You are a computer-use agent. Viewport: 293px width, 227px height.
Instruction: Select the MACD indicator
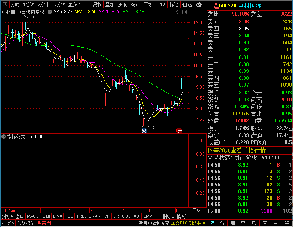33,216
